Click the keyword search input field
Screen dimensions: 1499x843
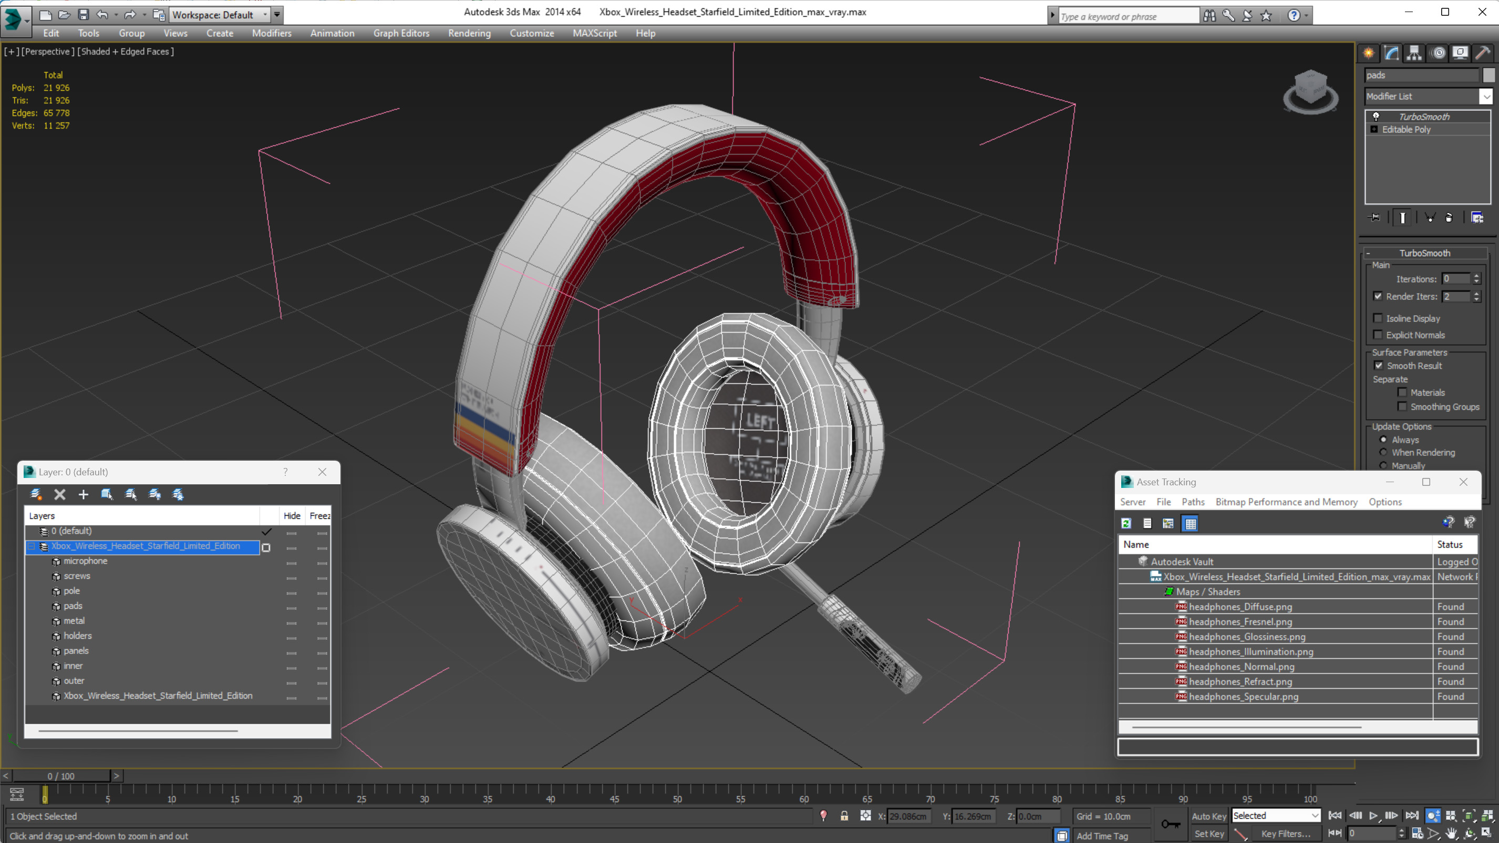click(1129, 16)
